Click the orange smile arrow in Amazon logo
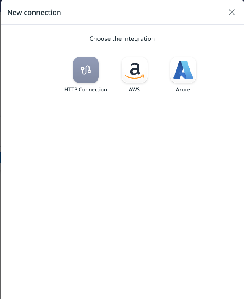This screenshot has height=299, width=244. tap(135, 76)
